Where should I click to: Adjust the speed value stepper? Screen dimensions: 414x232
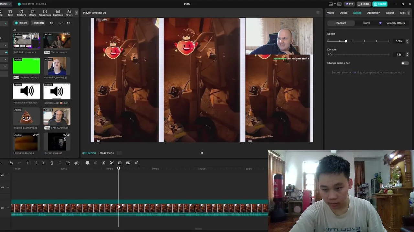[x=407, y=41]
